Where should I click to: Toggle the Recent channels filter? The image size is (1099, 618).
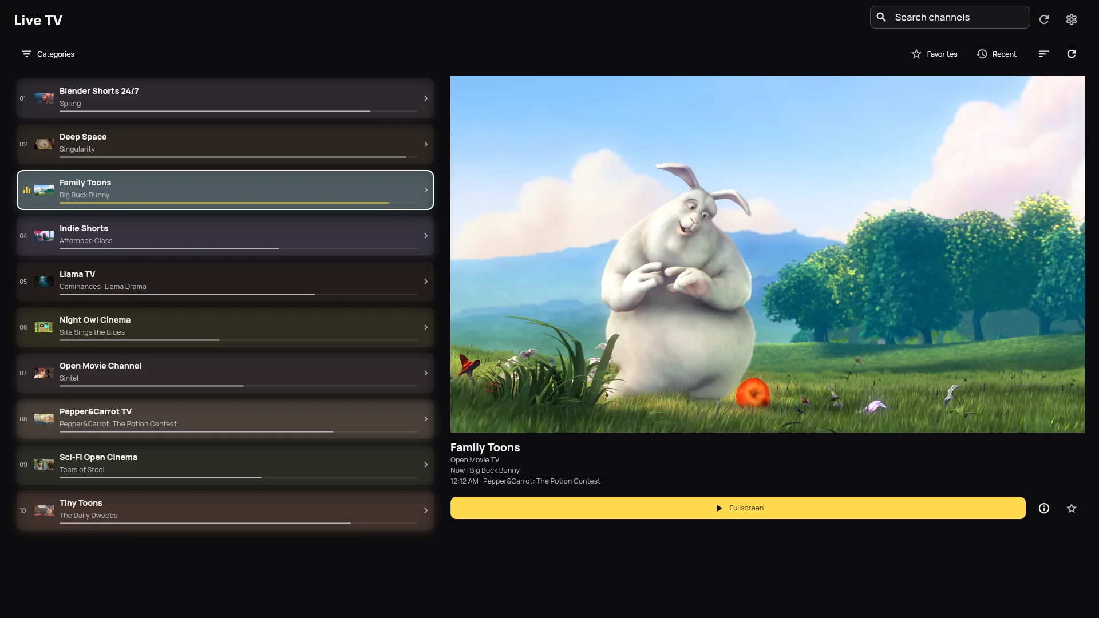[x=997, y=54]
